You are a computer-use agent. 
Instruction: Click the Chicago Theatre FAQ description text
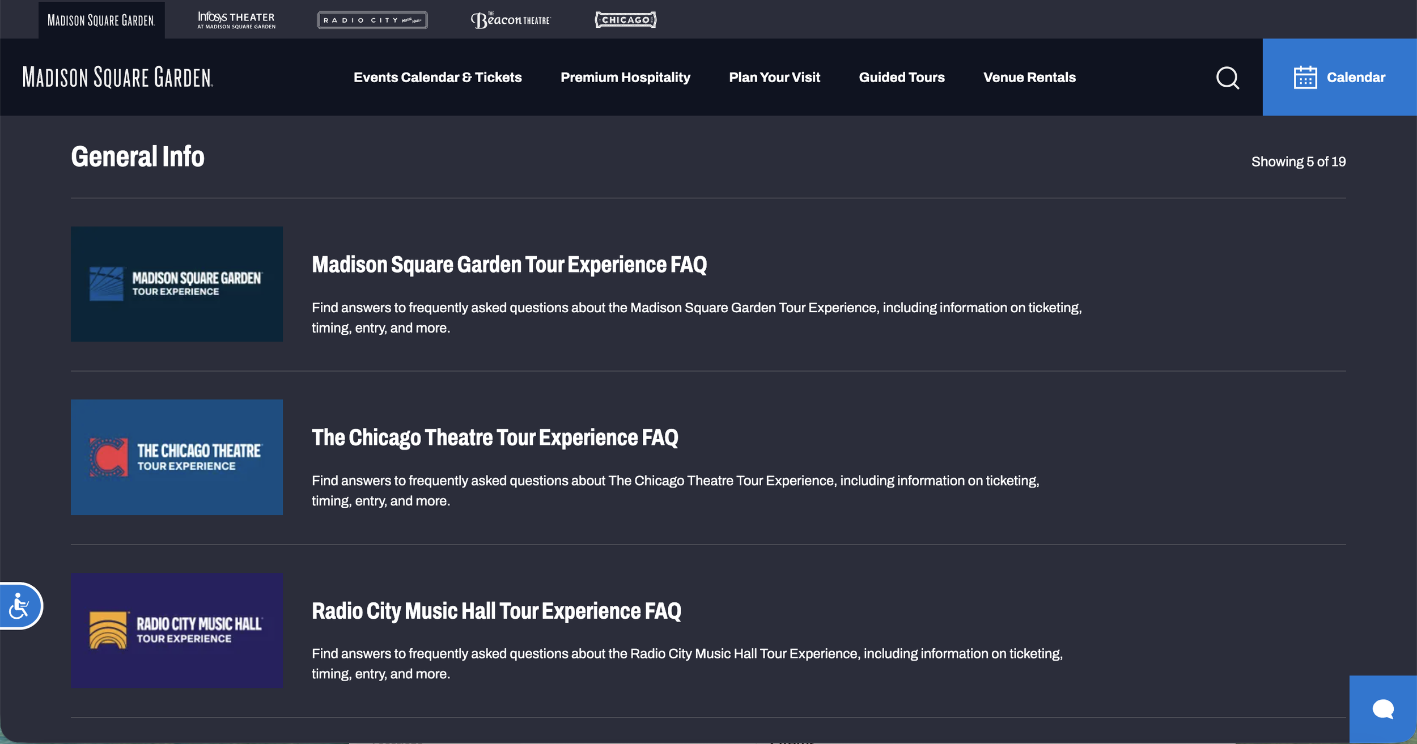(x=676, y=491)
